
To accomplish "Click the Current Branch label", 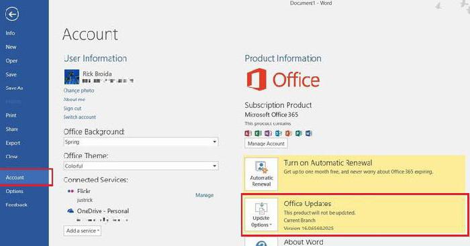I will pos(299,221).
